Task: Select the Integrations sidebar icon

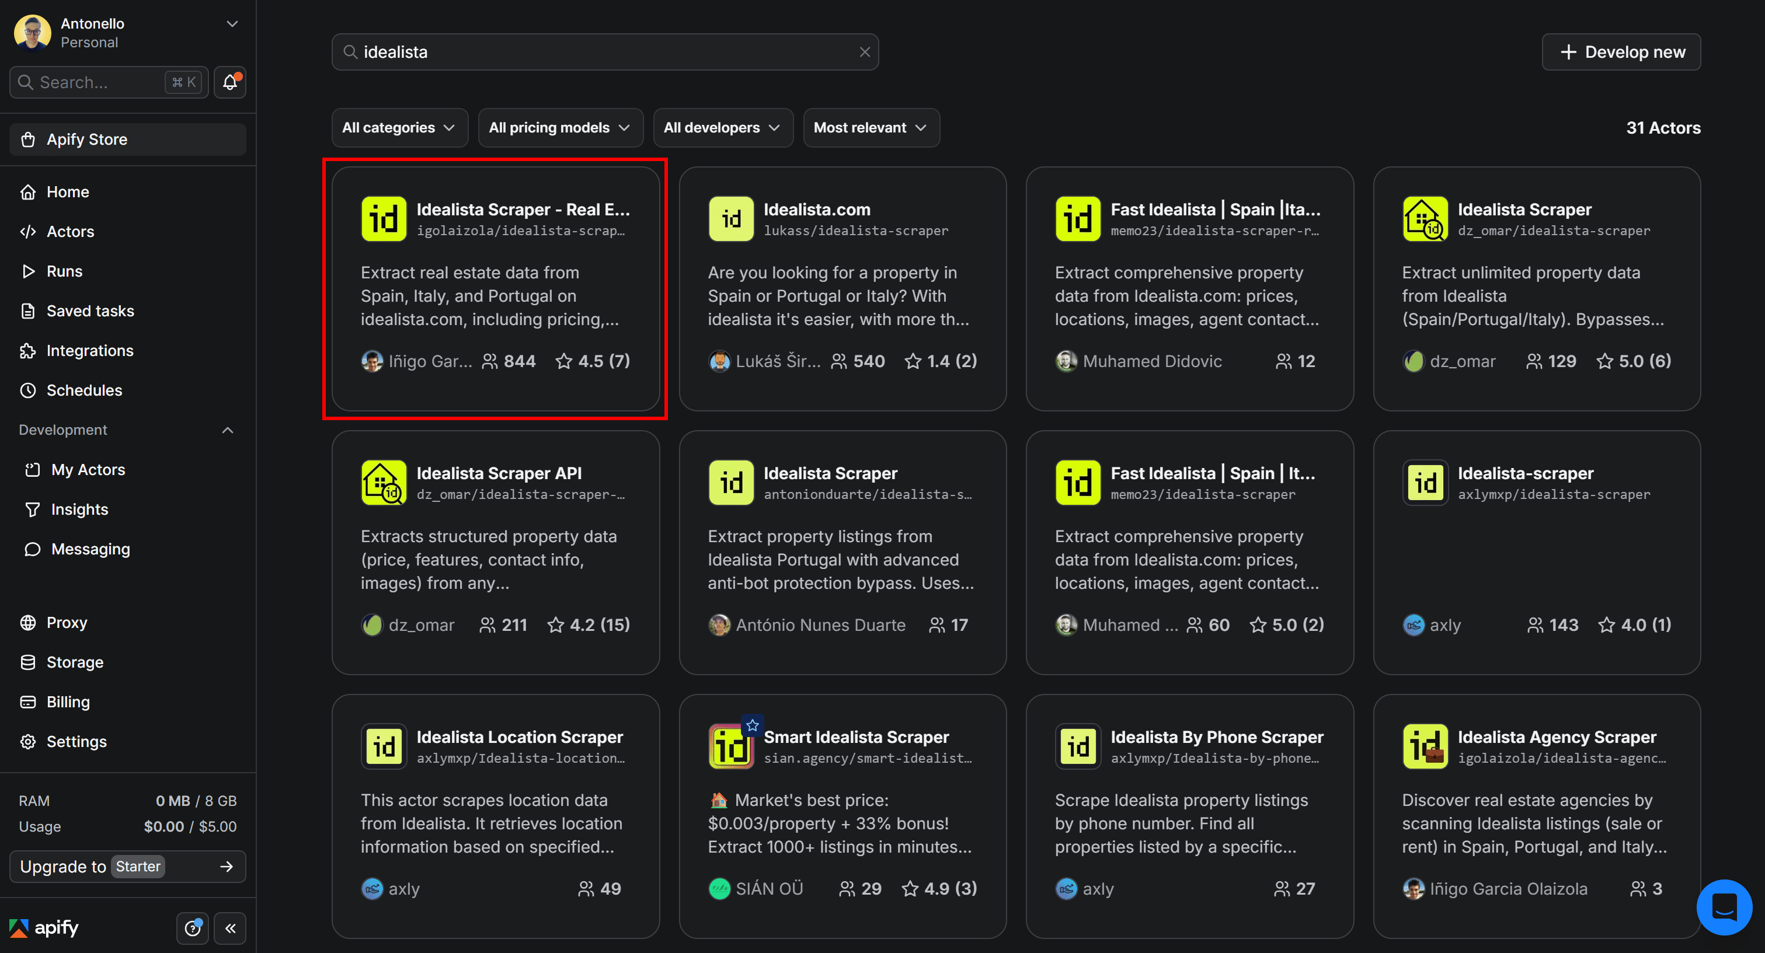Action: (x=28, y=351)
